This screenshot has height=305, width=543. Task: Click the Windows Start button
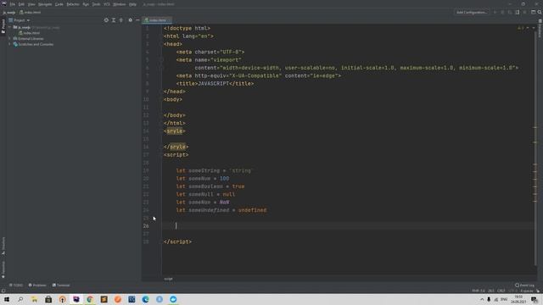point(7,299)
